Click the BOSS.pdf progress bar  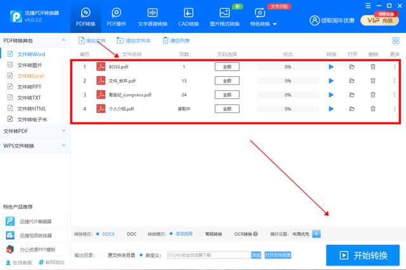(288, 67)
